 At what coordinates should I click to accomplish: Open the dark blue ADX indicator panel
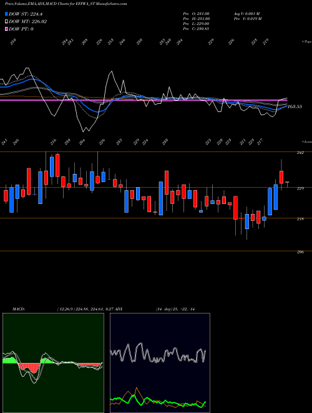[160, 363]
